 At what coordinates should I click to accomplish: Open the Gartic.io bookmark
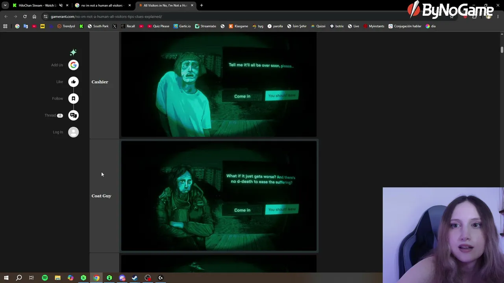tap(182, 26)
